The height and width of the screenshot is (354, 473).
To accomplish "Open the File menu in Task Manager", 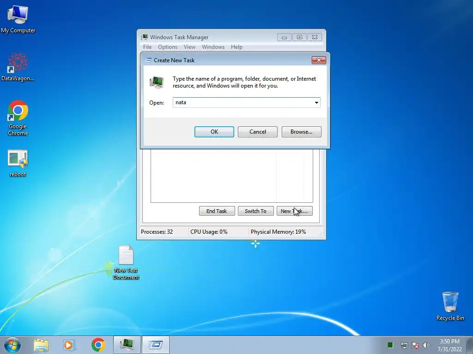I will [147, 47].
